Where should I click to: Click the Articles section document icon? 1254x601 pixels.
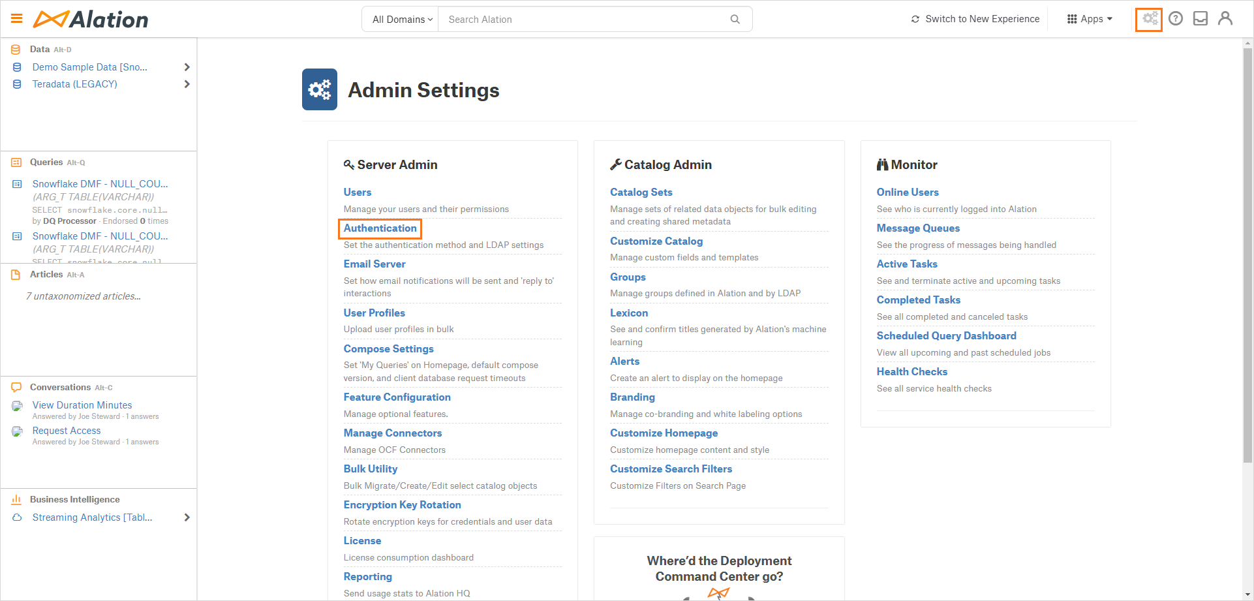point(16,275)
